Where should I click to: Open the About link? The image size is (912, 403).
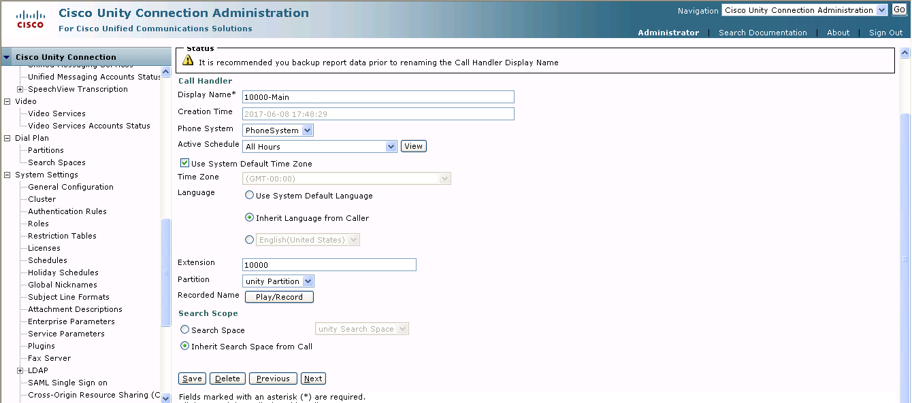pos(838,33)
